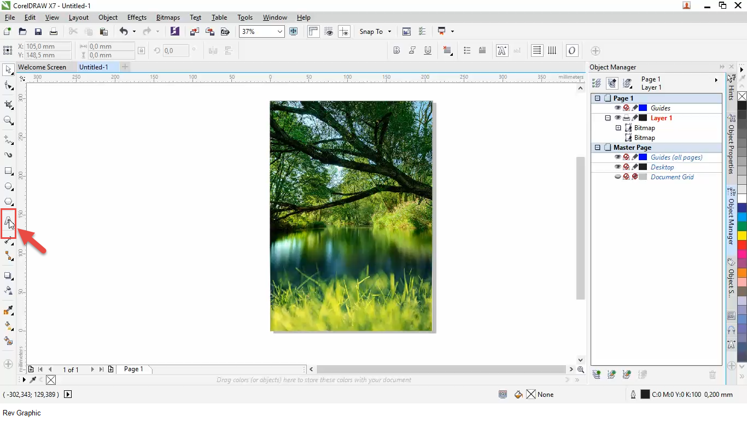Select the Interactive Fill tool
Viewport: 747px width, 422px height.
tap(8, 326)
